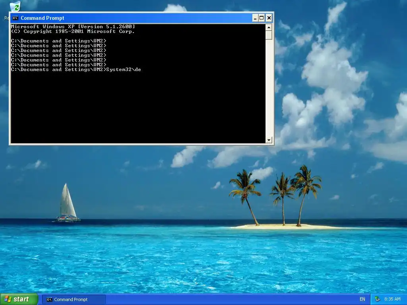Open the Start menu
Screen dimensions: 407x305
pyautogui.click(x=19, y=299)
